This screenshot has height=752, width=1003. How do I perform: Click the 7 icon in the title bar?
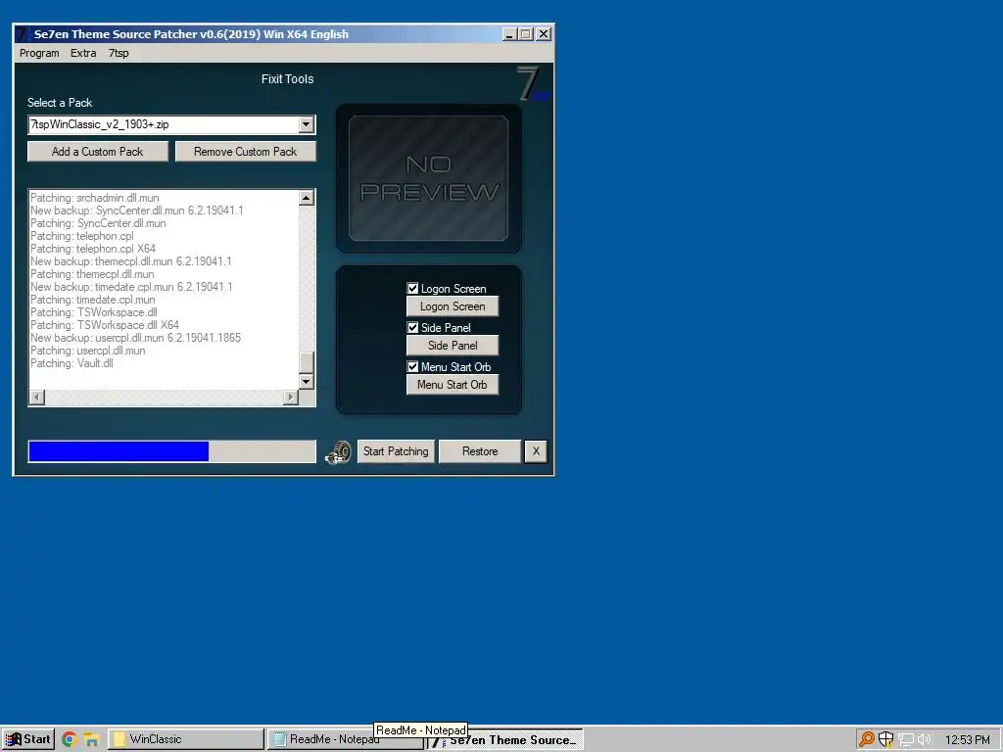point(24,34)
